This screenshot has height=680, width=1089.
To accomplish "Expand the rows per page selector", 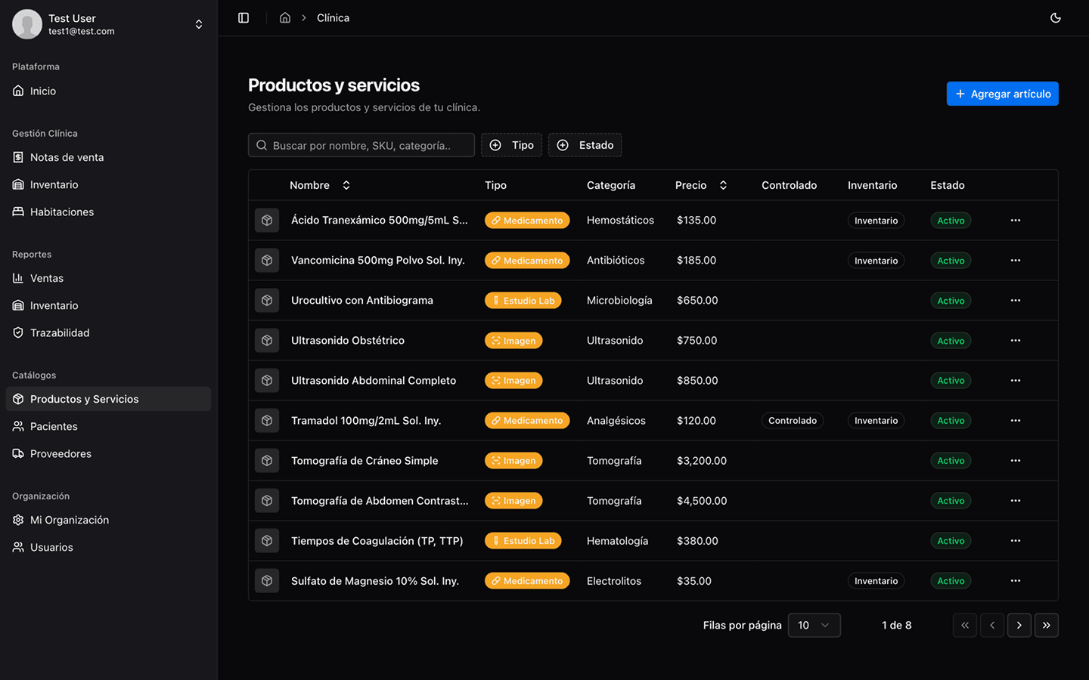I will tap(814, 626).
